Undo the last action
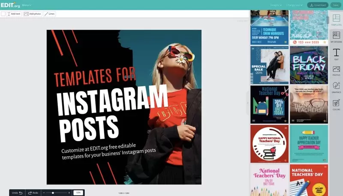The height and width of the screenshot is (196, 343). (17, 193)
